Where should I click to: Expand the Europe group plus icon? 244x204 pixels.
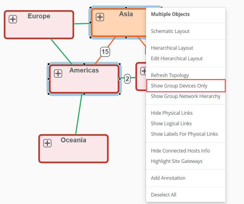click(x=13, y=19)
